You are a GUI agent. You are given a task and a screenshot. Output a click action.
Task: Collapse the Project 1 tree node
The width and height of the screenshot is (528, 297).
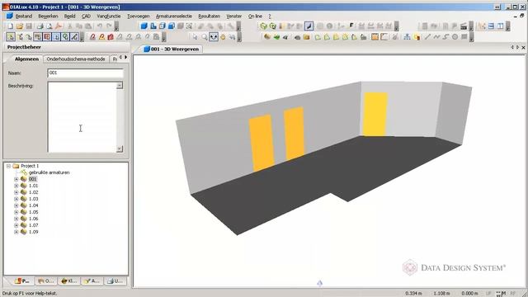click(9, 166)
